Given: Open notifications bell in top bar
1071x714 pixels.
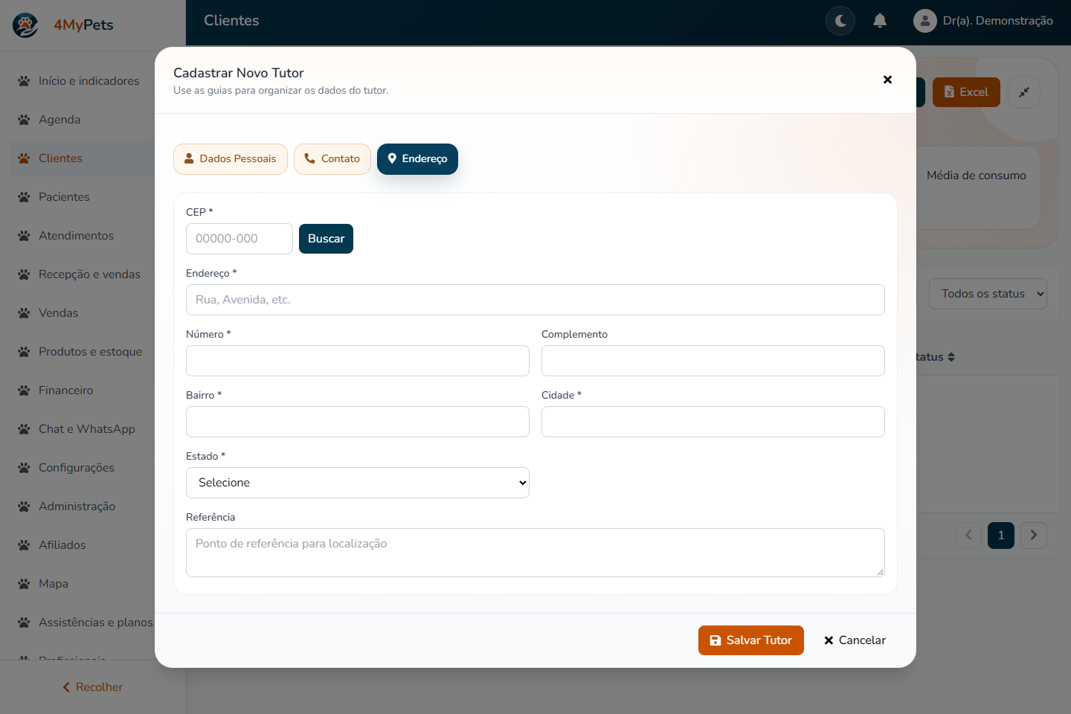Looking at the screenshot, I should pyautogui.click(x=880, y=21).
